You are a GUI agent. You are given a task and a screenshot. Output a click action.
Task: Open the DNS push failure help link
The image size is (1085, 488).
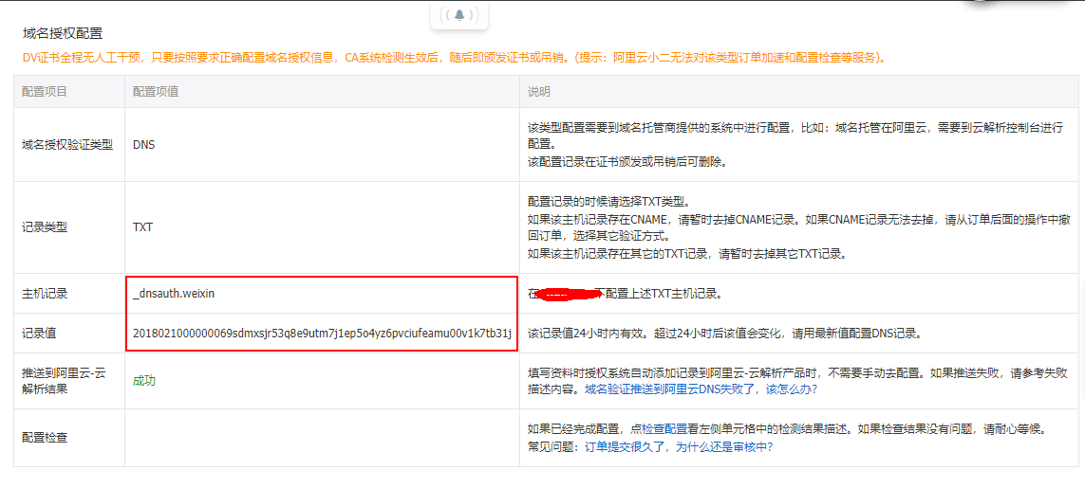click(701, 389)
